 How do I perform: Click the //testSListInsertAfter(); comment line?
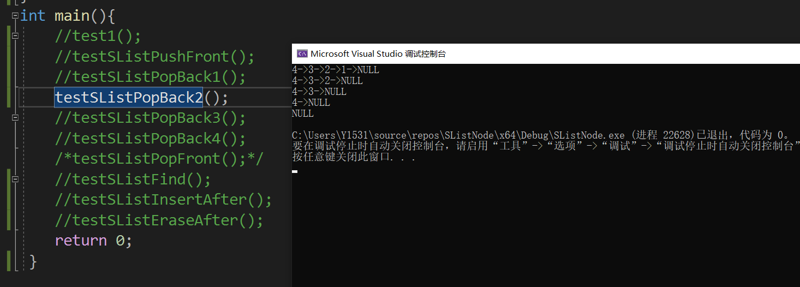click(163, 200)
